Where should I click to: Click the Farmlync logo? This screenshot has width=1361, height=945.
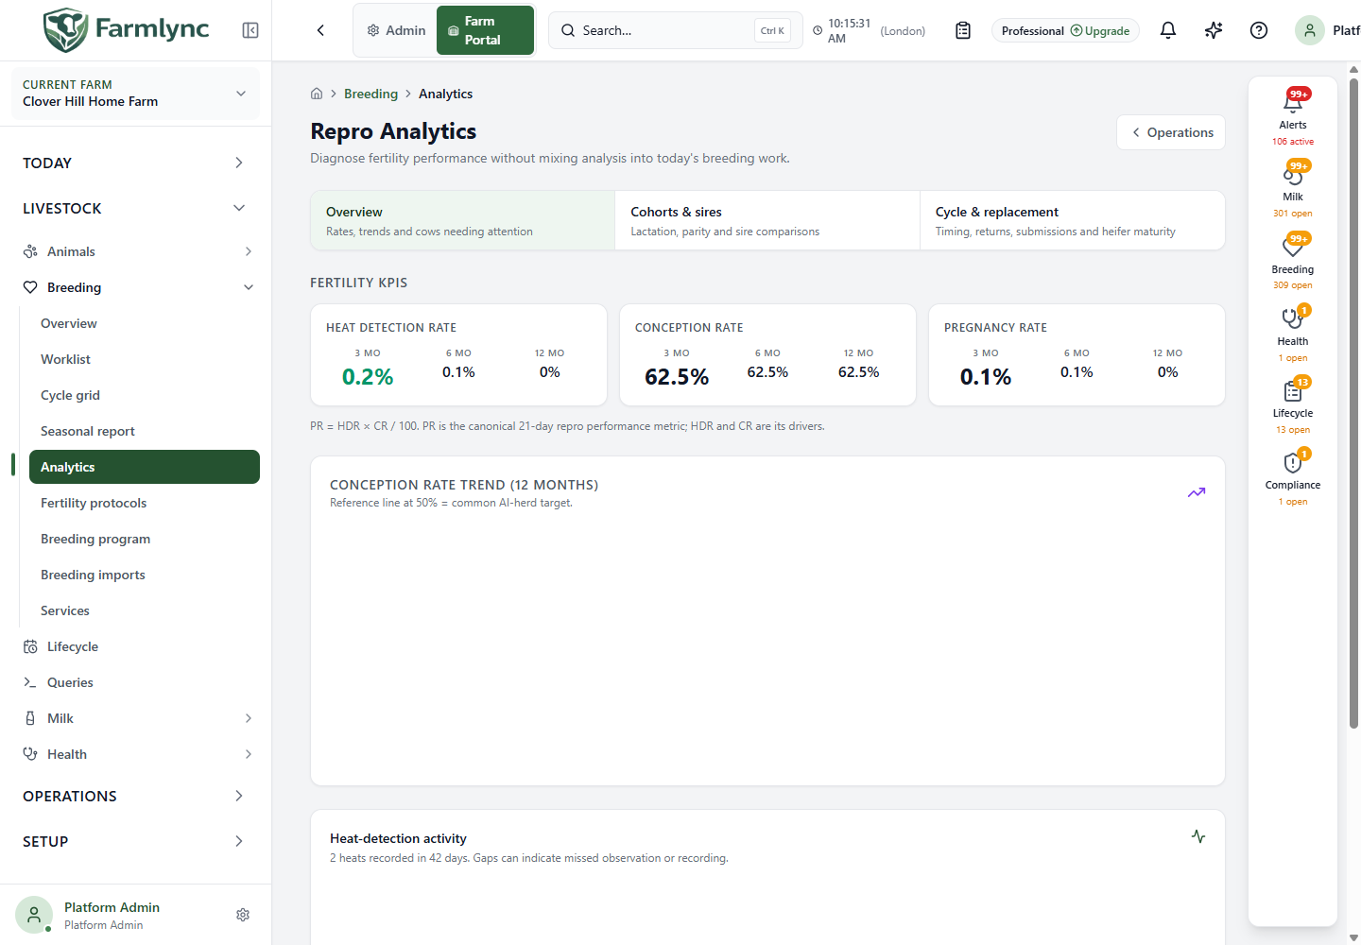(x=127, y=29)
